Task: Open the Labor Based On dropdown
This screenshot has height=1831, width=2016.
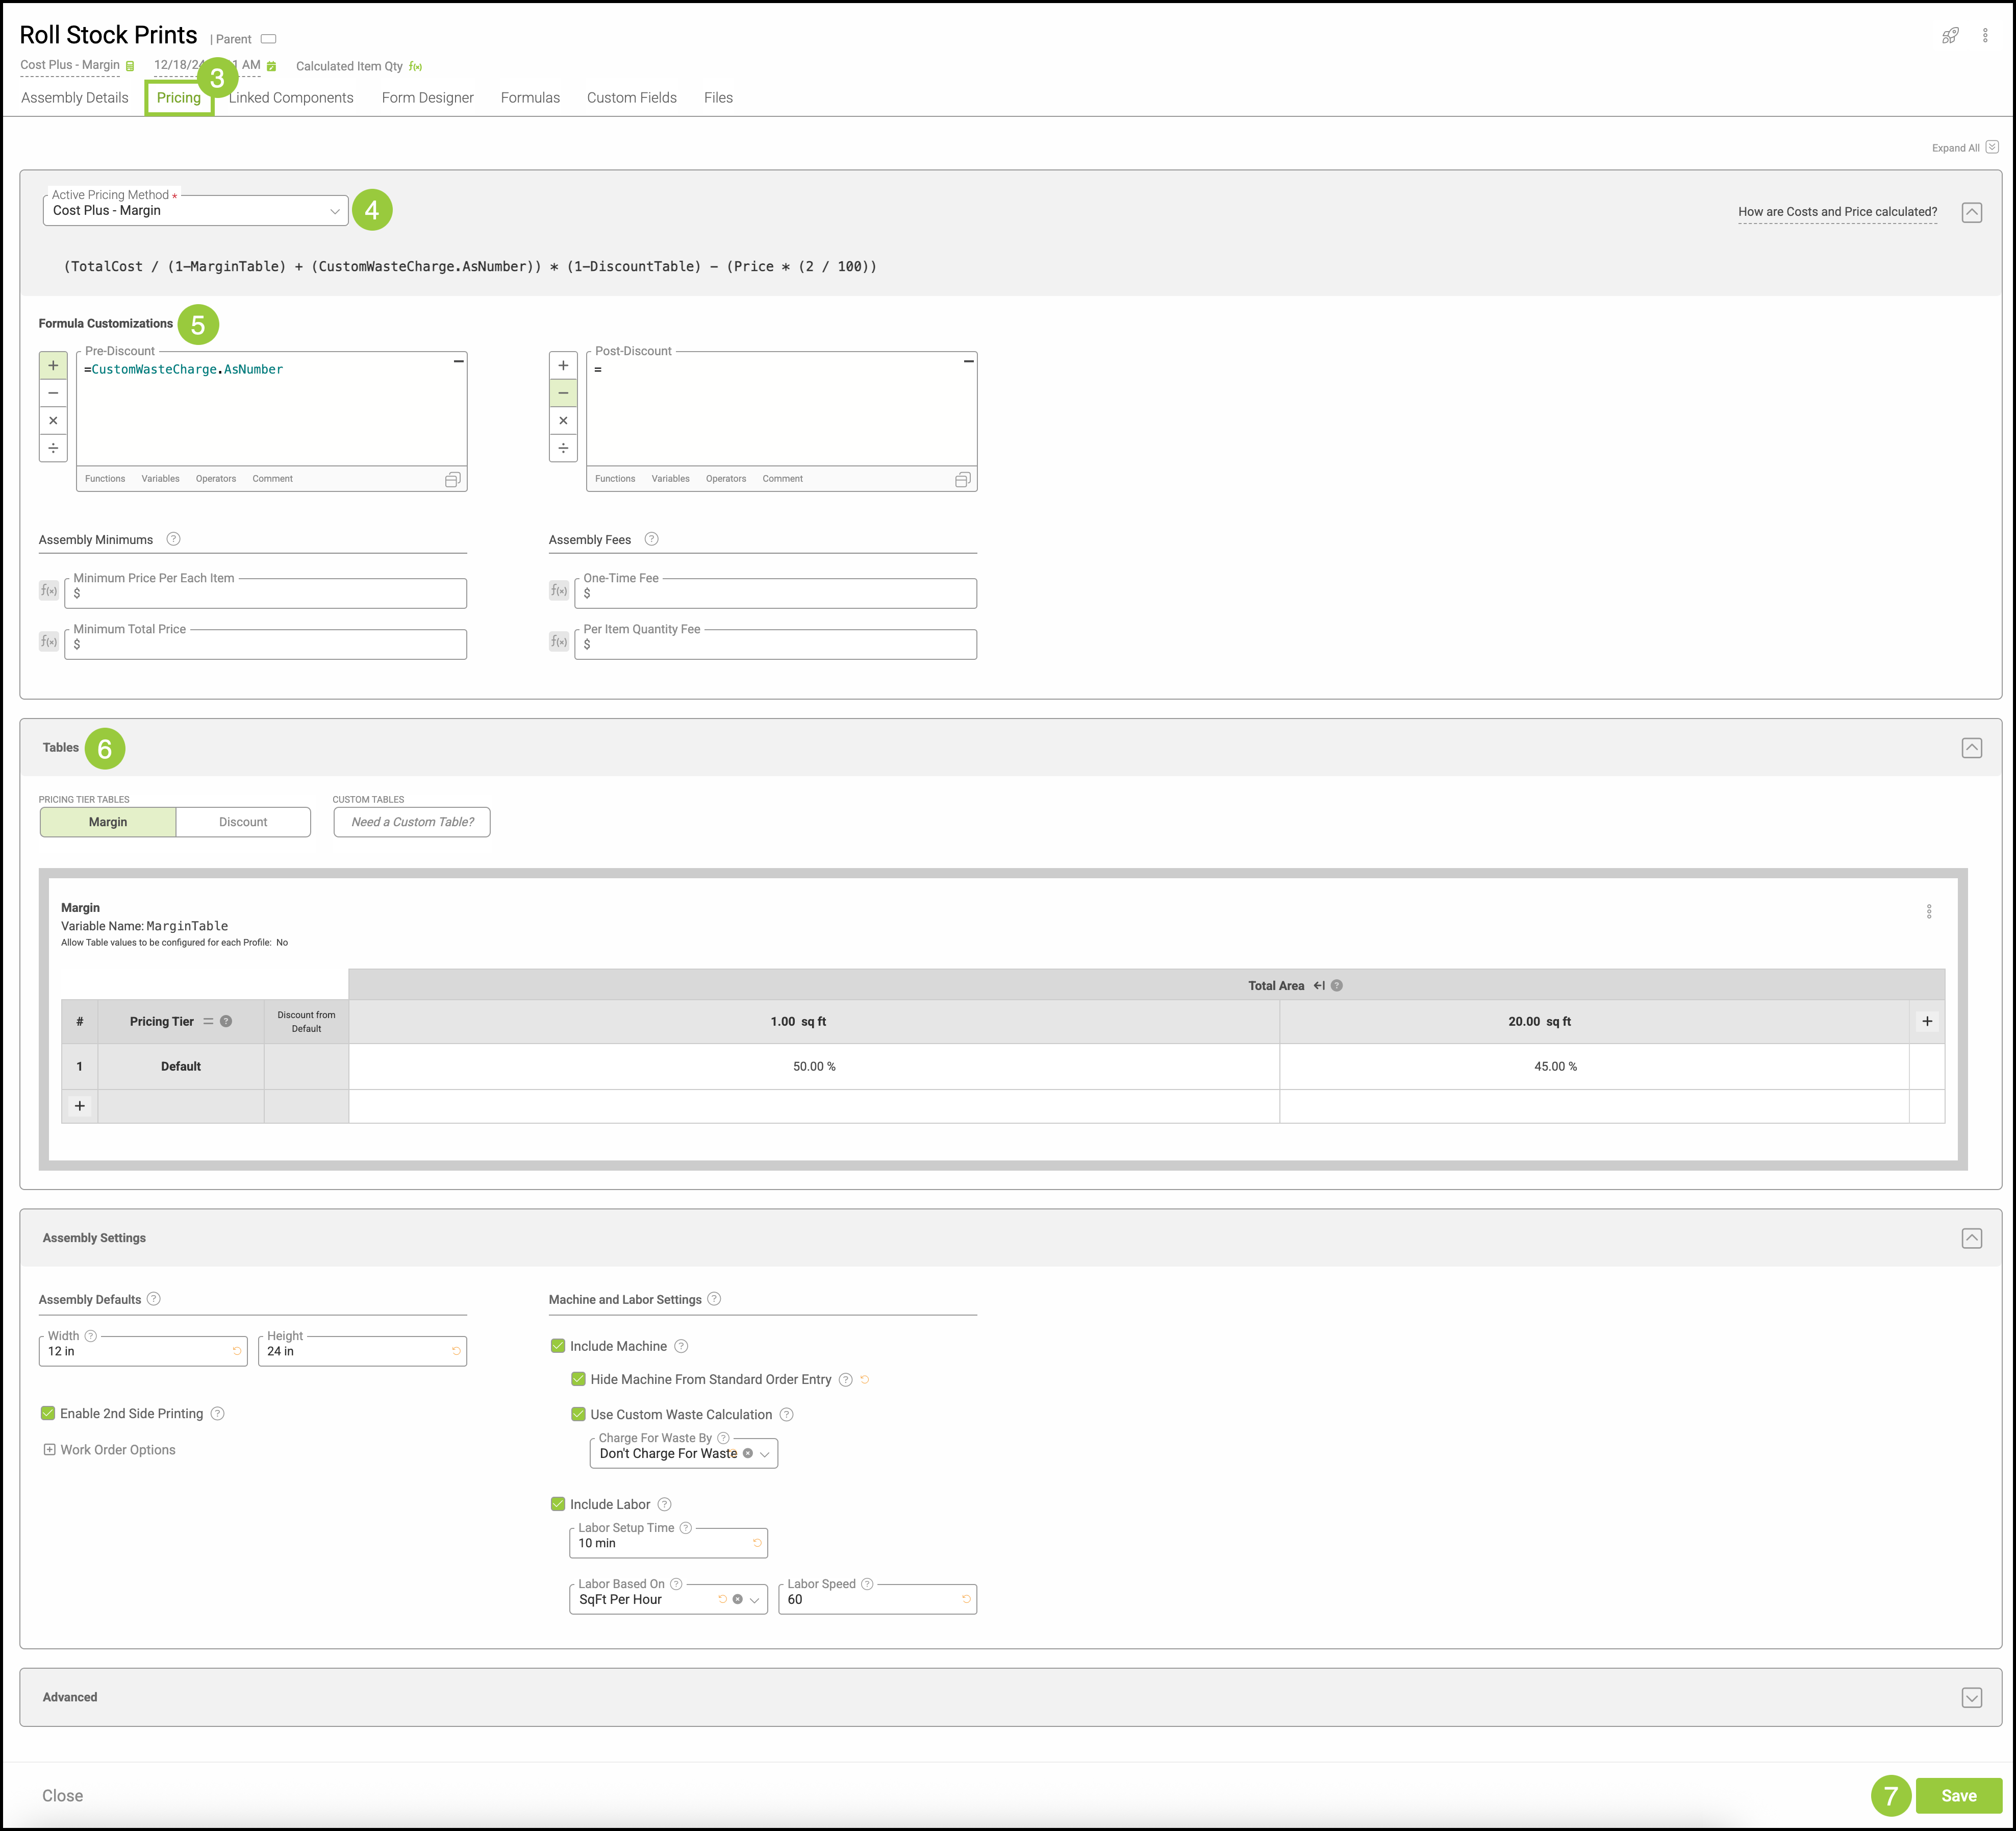Action: (x=754, y=1600)
